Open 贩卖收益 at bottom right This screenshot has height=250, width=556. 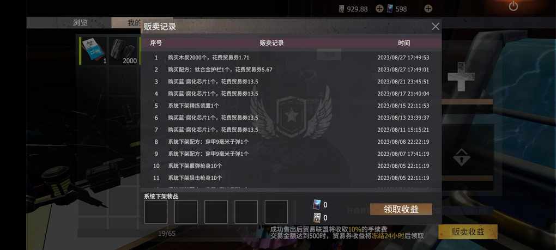tap(468, 232)
